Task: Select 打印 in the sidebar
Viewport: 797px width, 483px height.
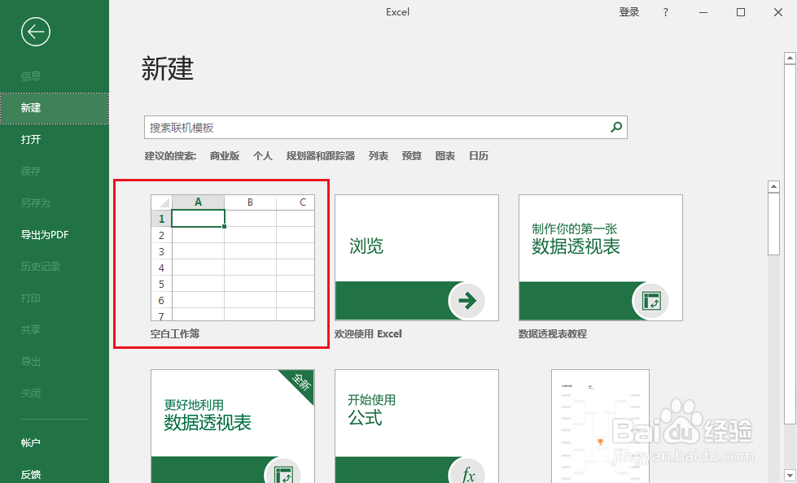Action: coord(55,298)
